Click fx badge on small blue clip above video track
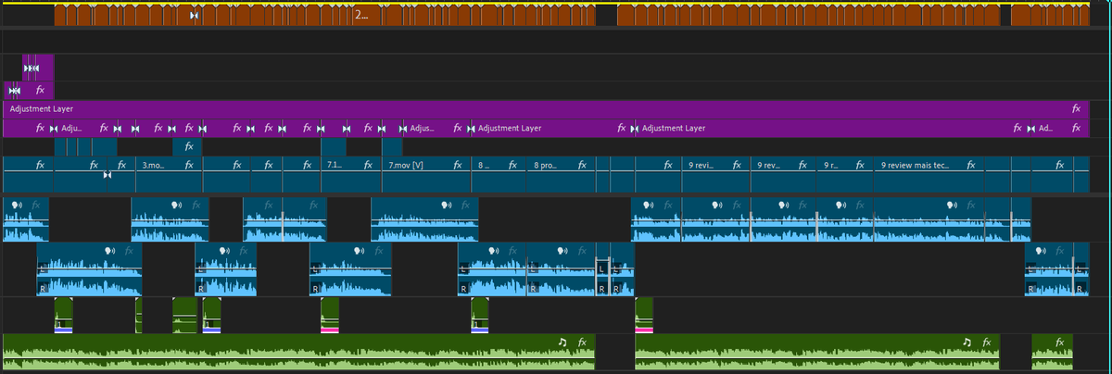 pyautogui.click(x=188, y=147)
